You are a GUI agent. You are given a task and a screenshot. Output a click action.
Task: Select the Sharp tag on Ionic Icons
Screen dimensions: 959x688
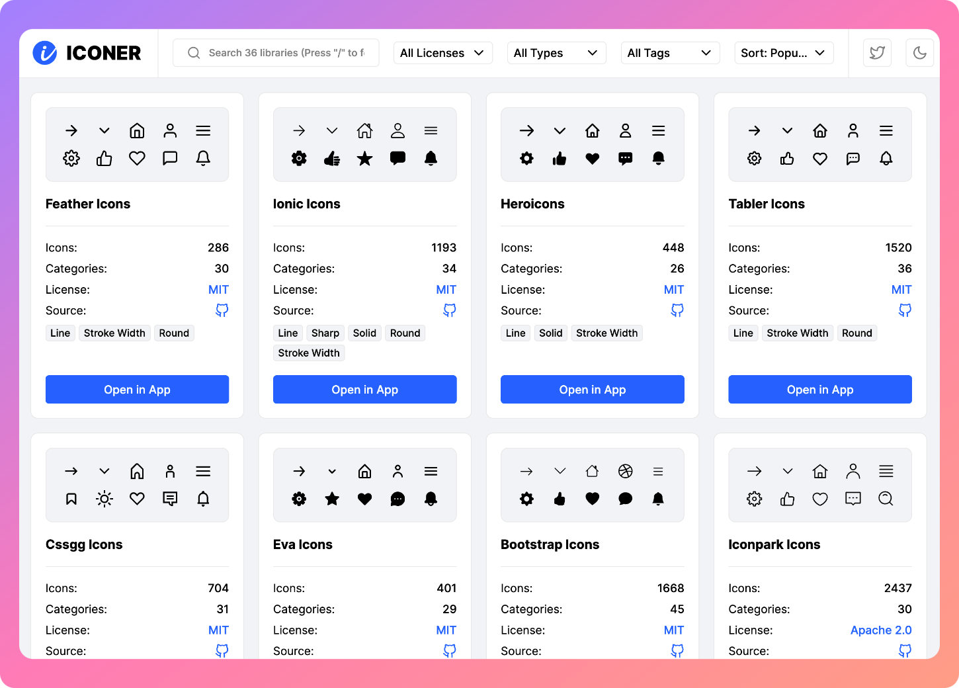[x=325, y=333]
